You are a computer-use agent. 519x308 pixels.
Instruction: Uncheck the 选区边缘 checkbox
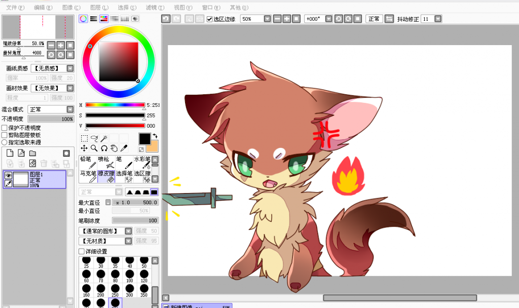point(209,19)
